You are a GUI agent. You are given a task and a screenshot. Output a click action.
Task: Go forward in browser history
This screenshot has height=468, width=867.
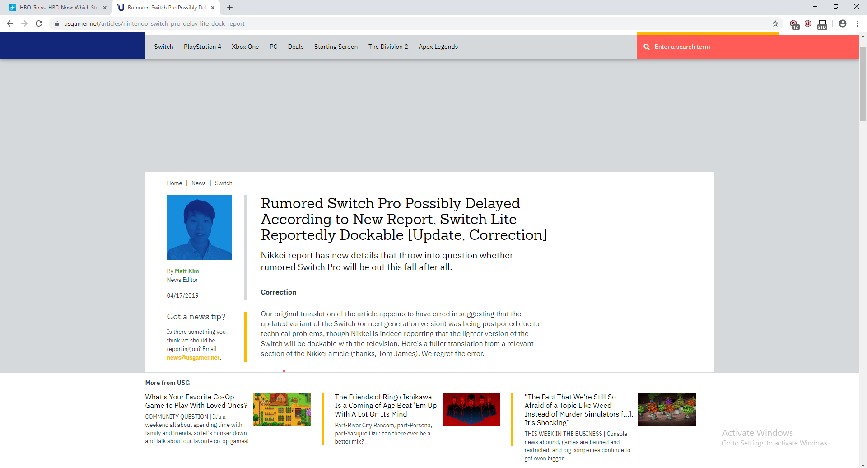(x=24, y=23)
